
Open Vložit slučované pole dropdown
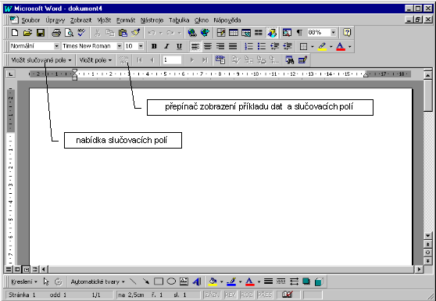41,60
